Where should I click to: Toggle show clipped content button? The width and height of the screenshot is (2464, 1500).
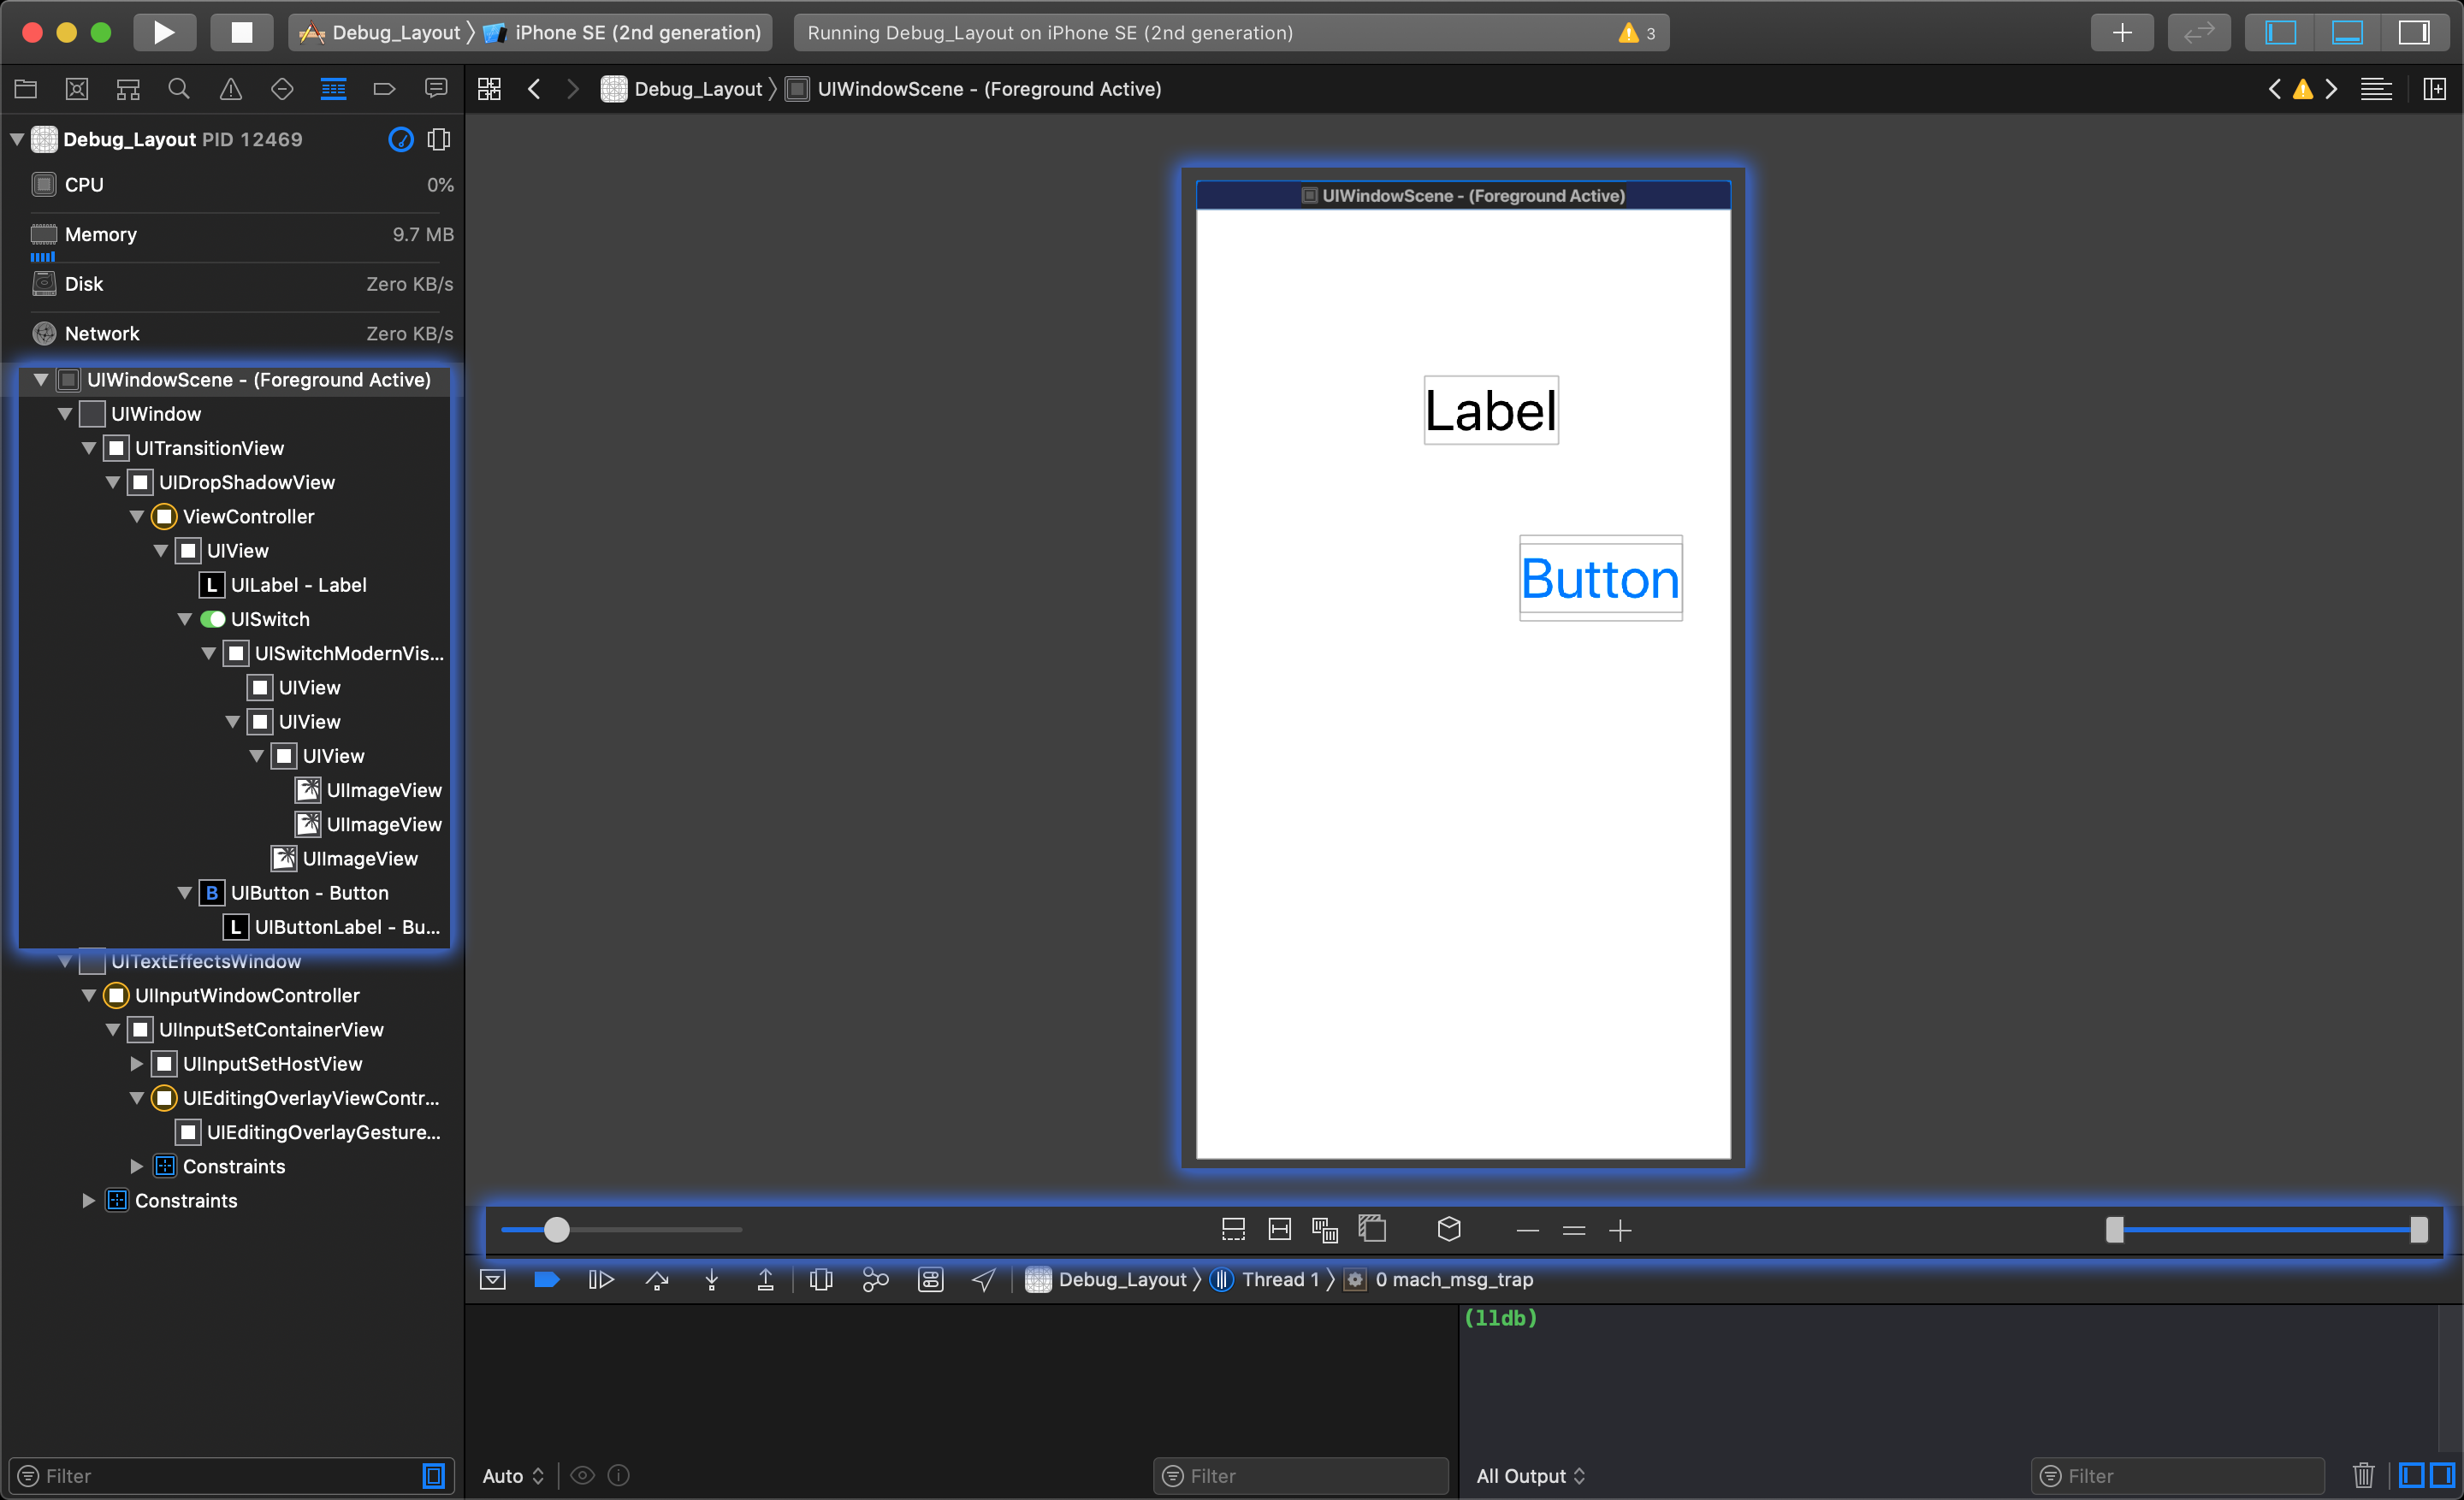click(x=1234, y=1230)
